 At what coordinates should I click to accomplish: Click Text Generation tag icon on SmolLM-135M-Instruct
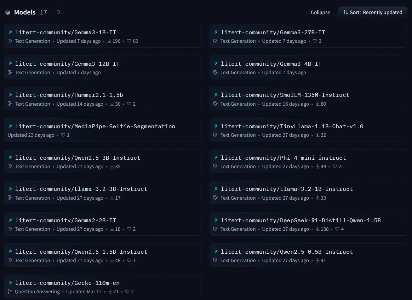pyautogui.click(x=216, y=104)
